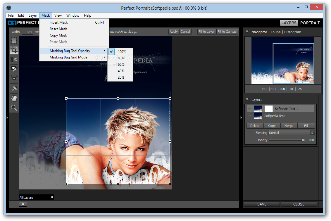Open the Edit menu
Screen dimensions: 331x221
21,15
